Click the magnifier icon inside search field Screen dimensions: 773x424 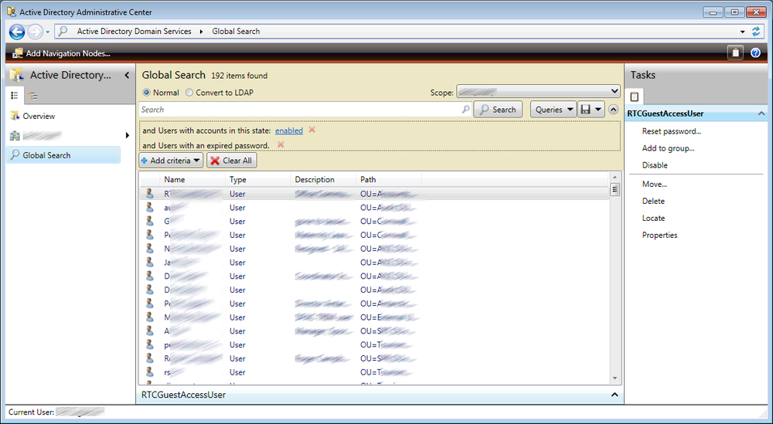coord(465,110)
